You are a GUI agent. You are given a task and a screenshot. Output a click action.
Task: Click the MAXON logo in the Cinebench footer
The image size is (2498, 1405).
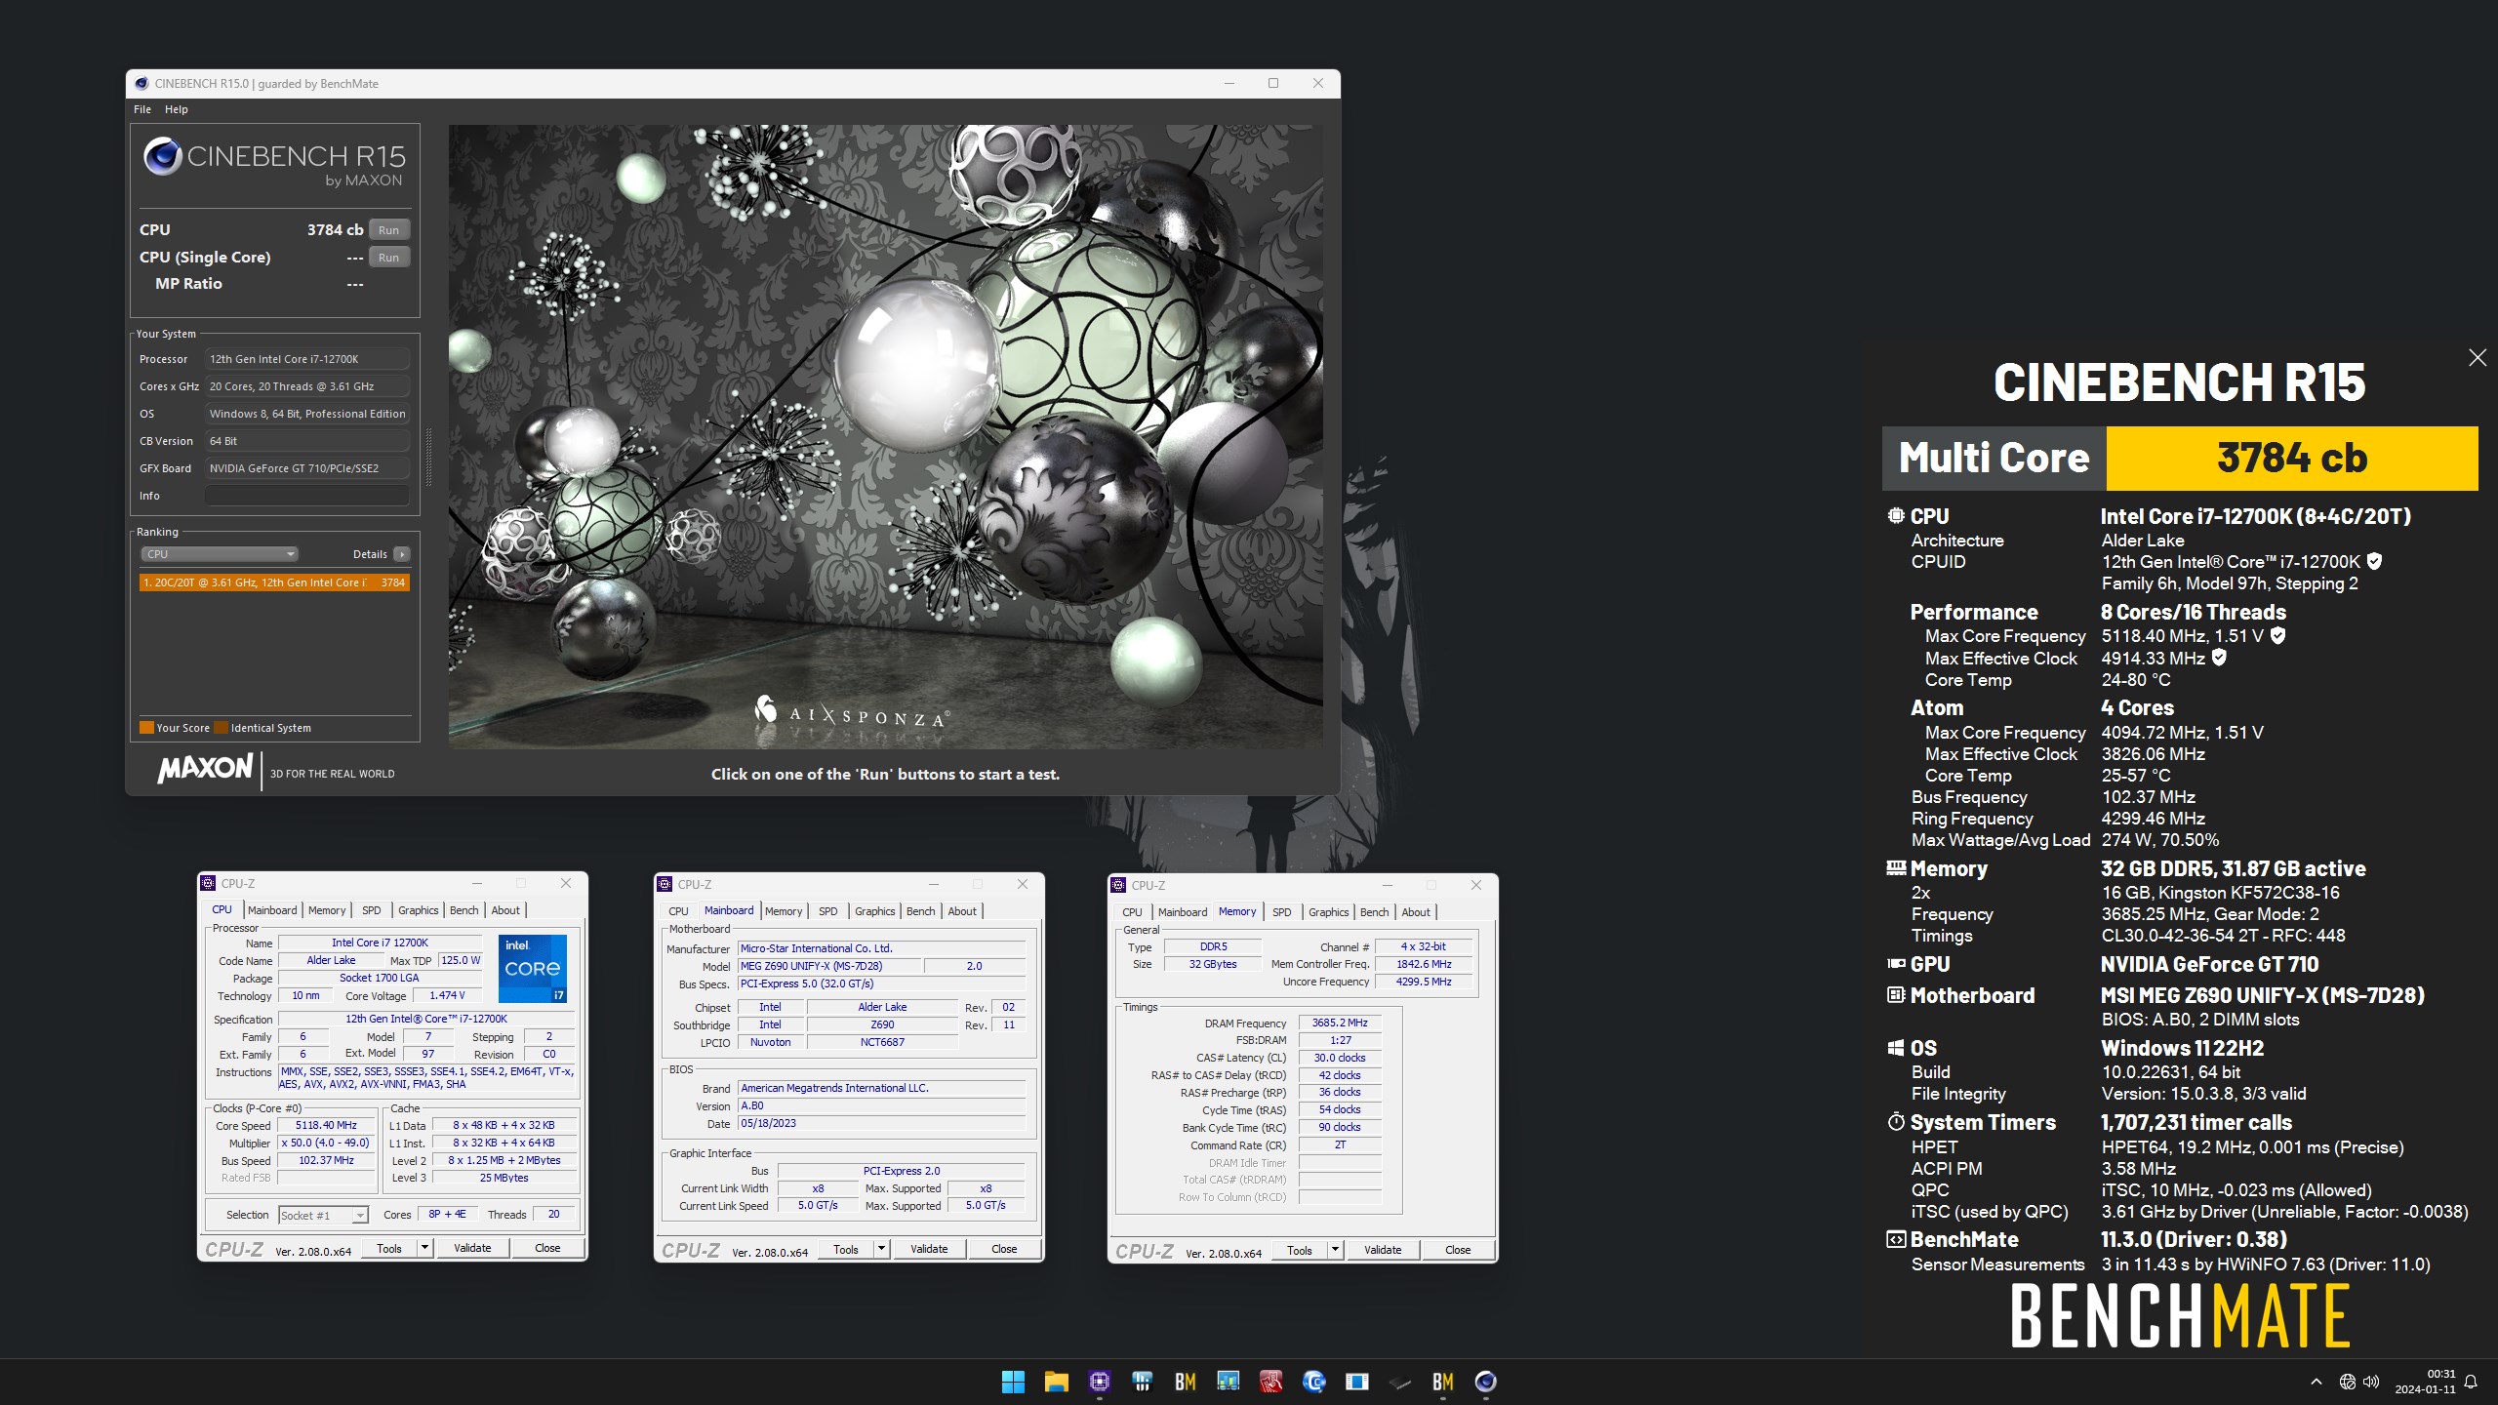(205, 769)
